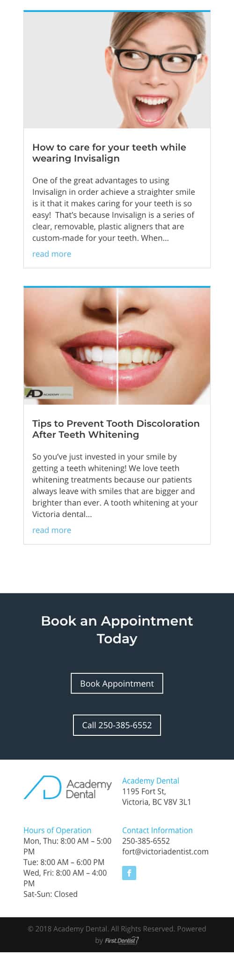This screenshot has width=234, height=954.
Task: Click the Contact Information heading
Action: pos(157,830)
